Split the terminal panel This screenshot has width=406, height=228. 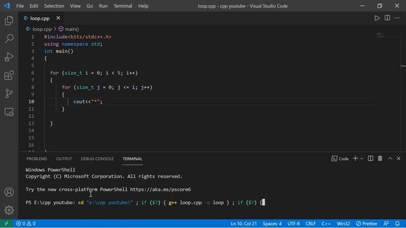click(x=370, y=158)
